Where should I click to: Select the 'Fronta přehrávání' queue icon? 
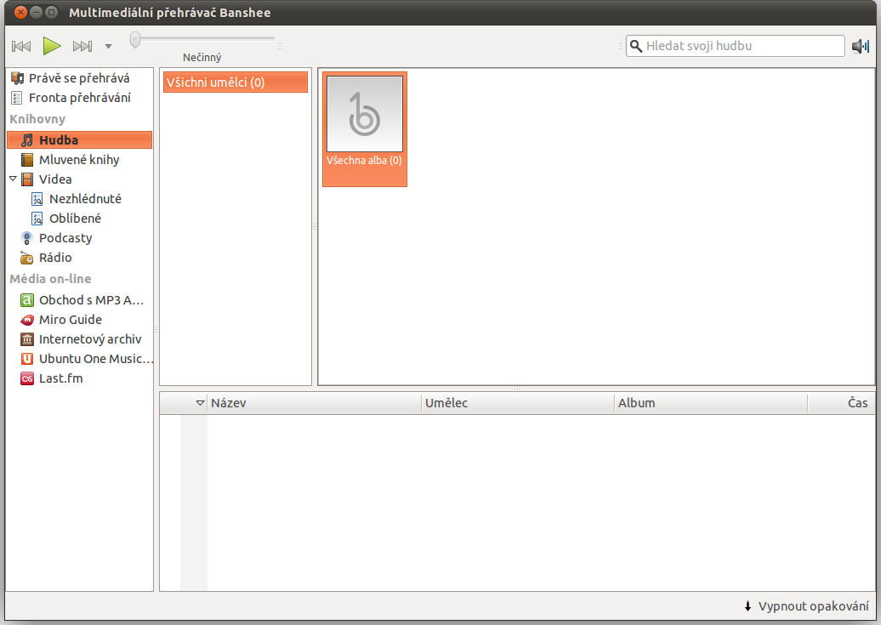pos(17,98)
